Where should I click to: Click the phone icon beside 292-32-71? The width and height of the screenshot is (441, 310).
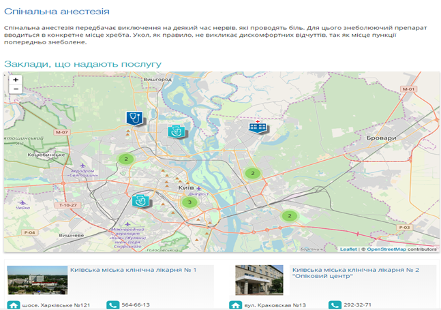335,305
